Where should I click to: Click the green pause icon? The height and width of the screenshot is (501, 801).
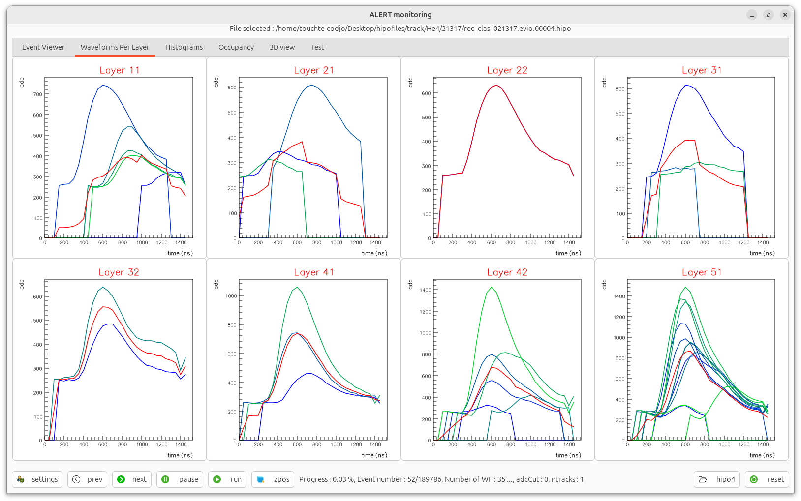click(x=165, y=479)
